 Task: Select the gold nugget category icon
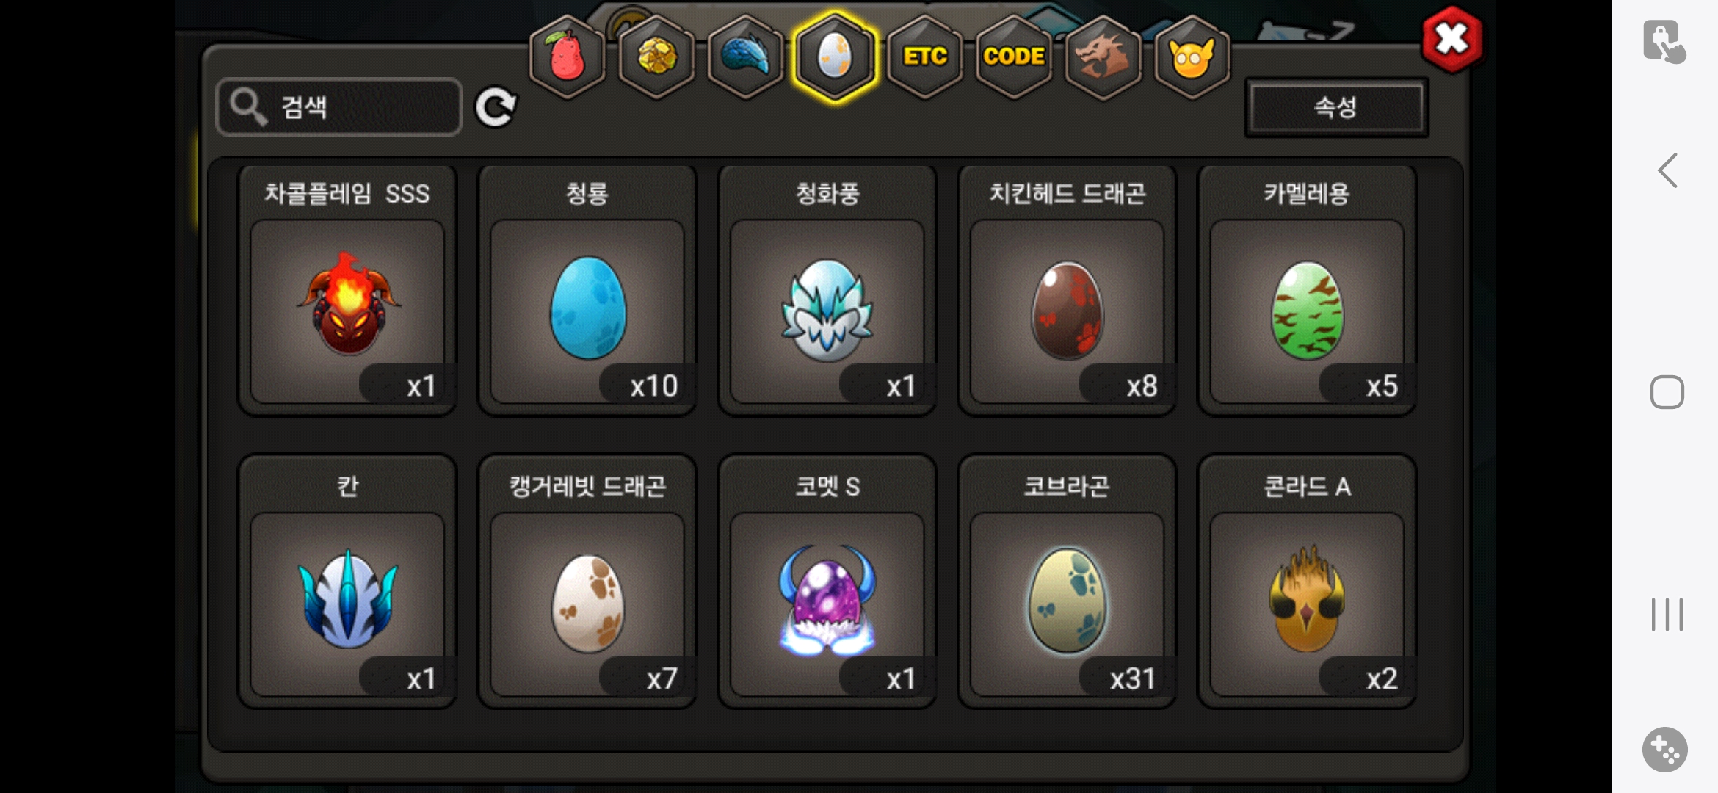point(656,57)
